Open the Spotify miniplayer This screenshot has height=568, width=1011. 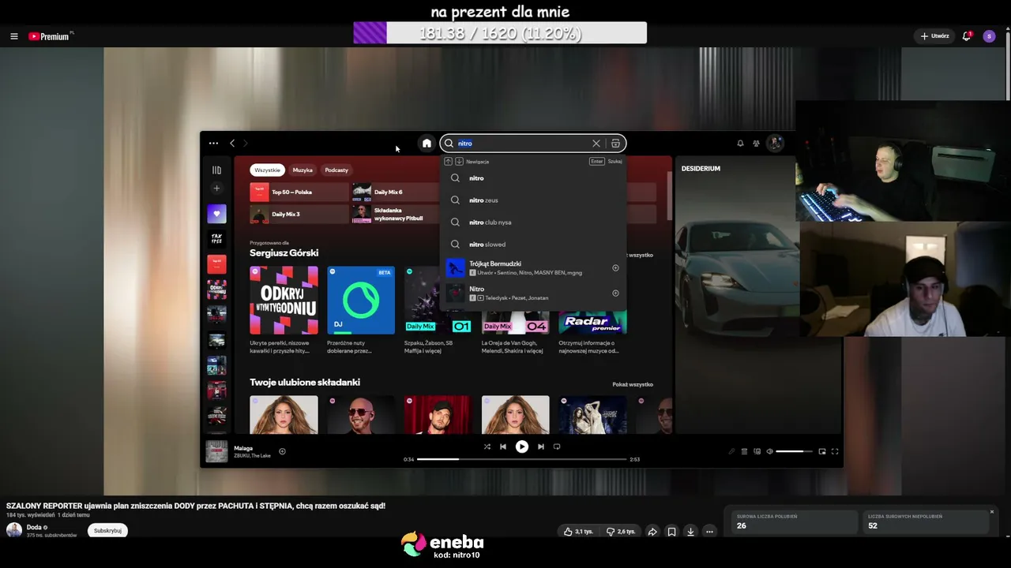822,451
